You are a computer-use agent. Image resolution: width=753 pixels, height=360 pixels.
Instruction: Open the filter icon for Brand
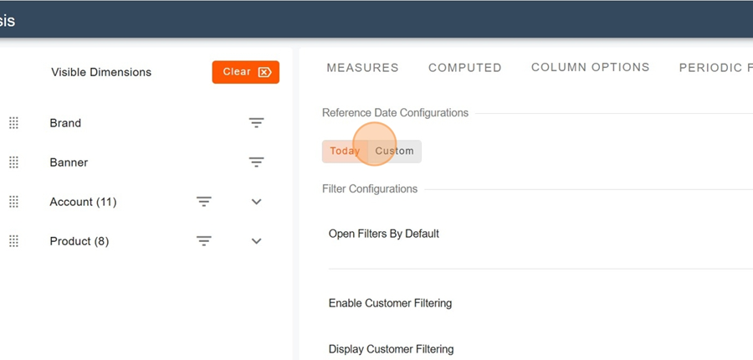pos(257,123)
